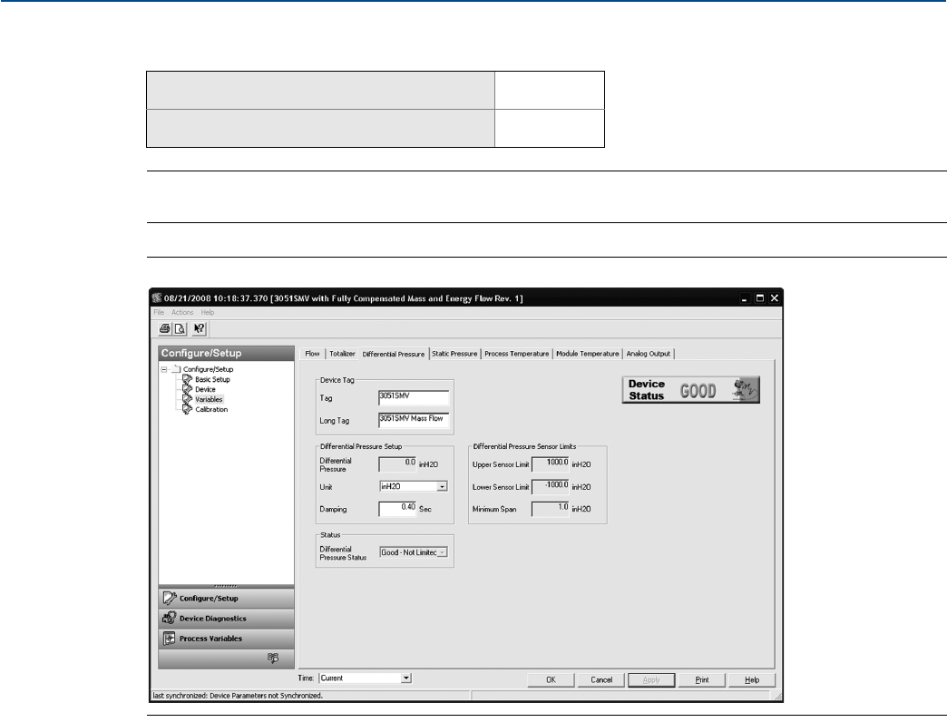This screenshot has height=722, width=947.
Task: Click the Configure/Setup pane icon
Action: coord(170,599)
